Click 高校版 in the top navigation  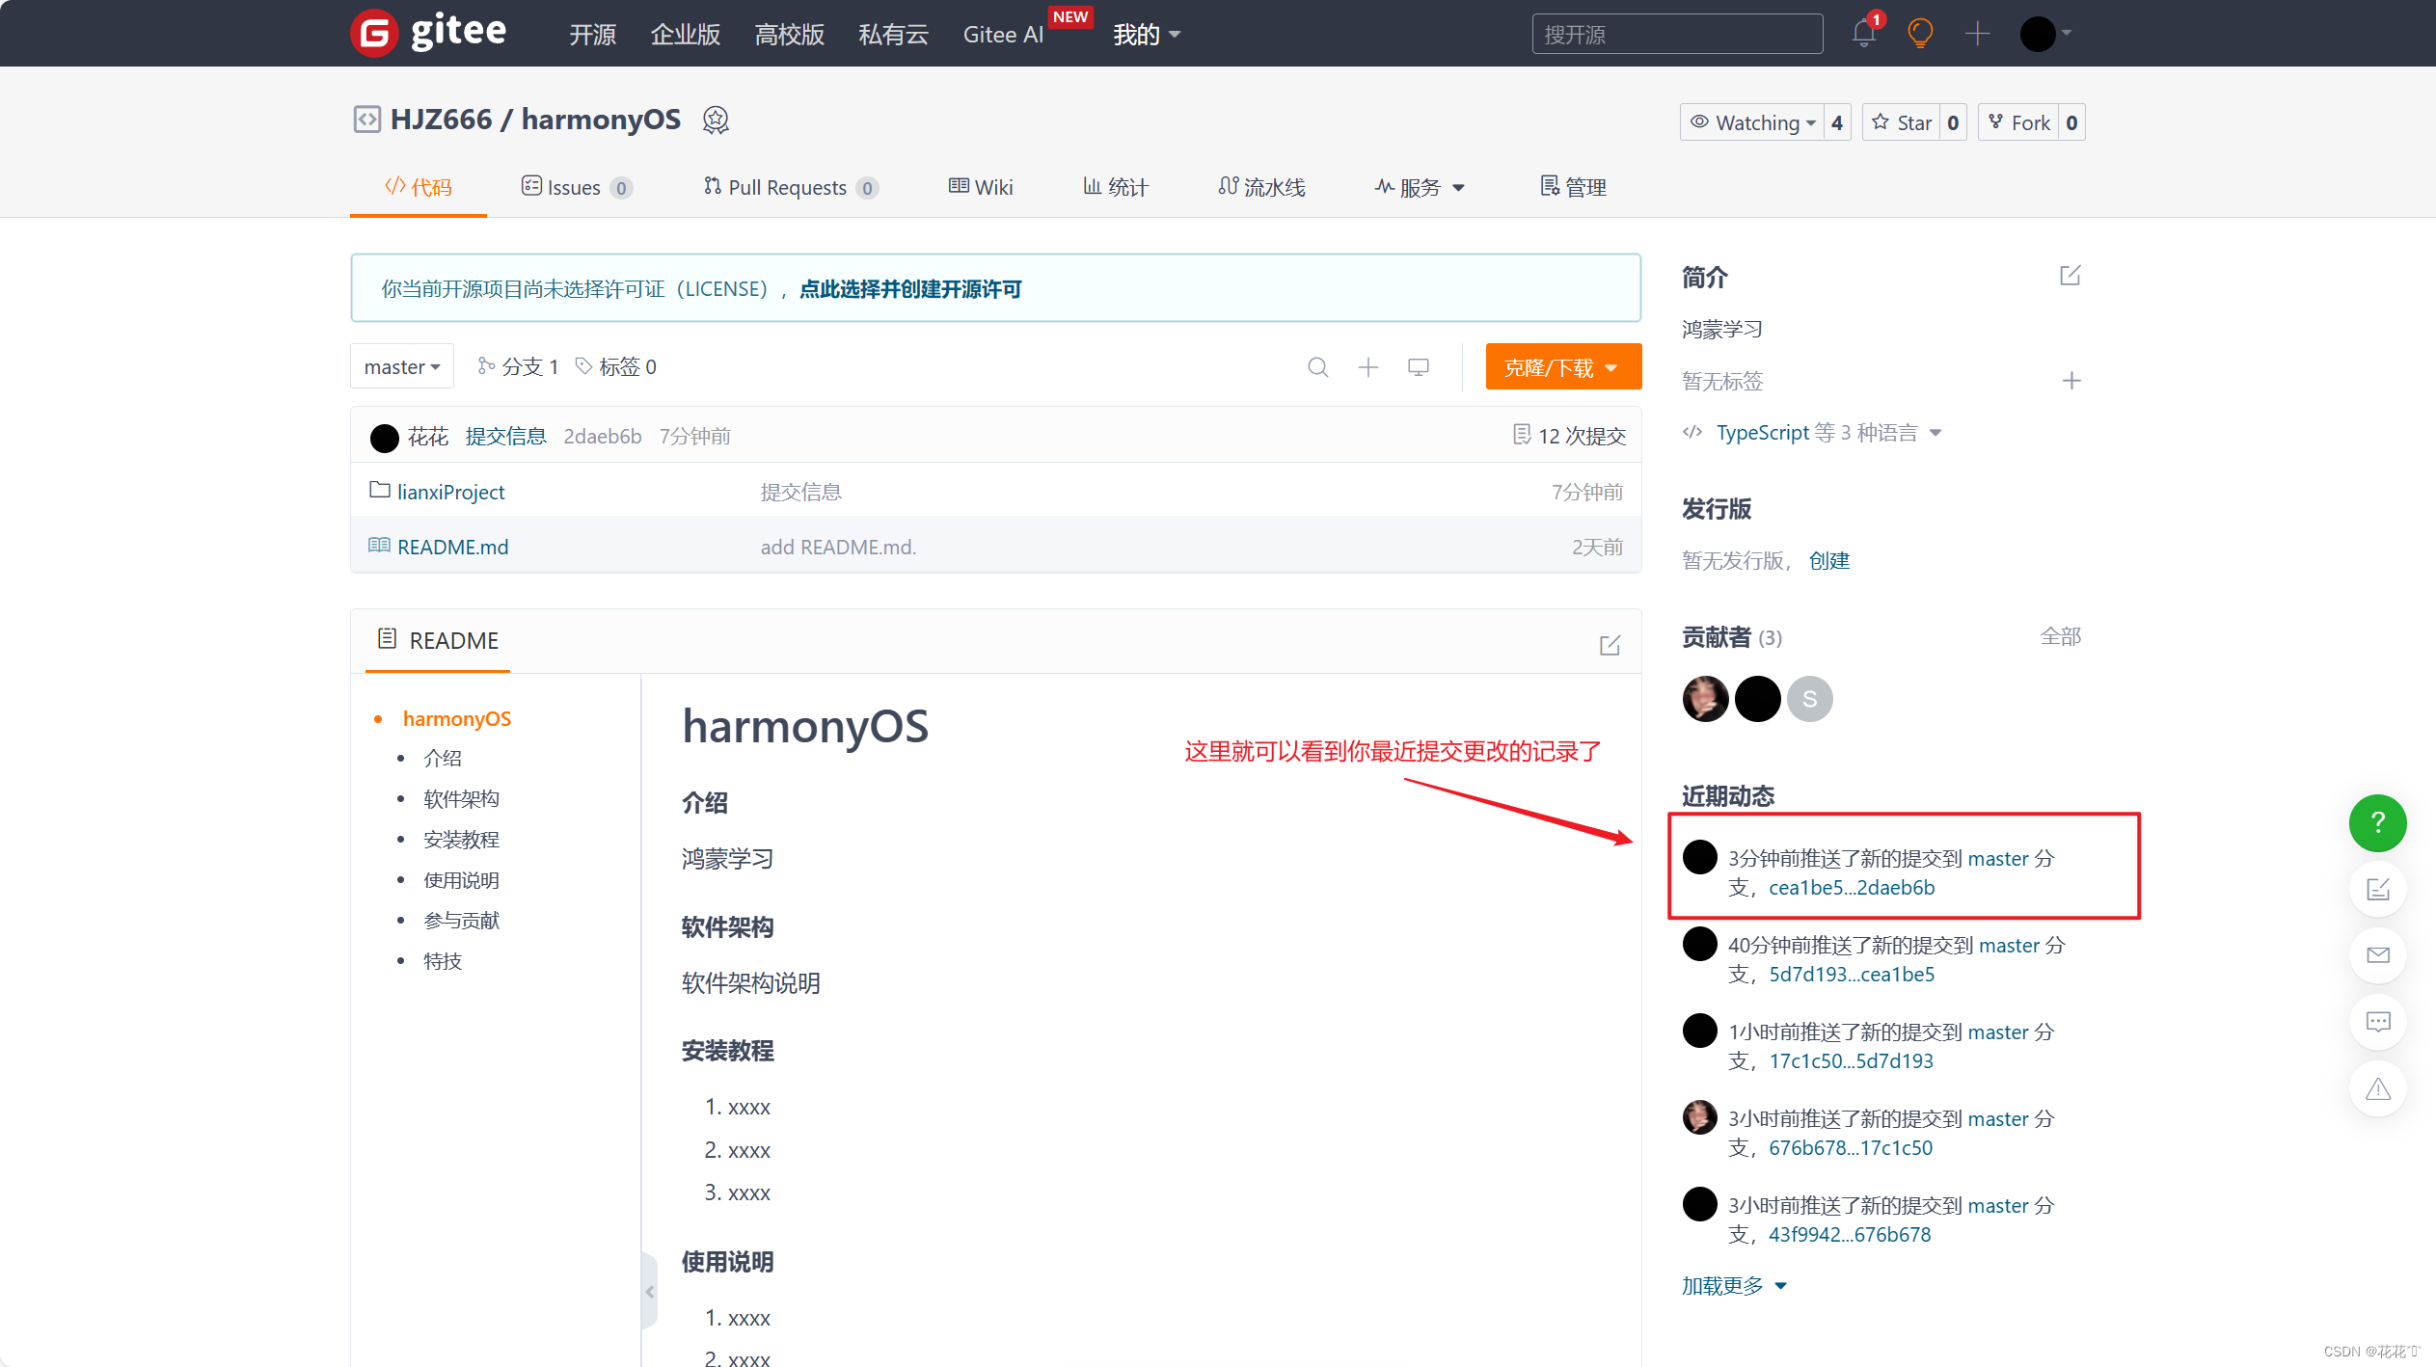click(x=789, y=35)
